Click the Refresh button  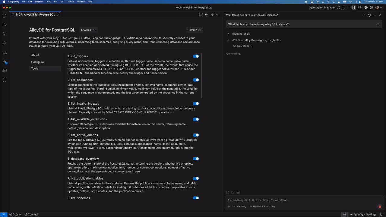pyautogui.click(x=194, y=30)
